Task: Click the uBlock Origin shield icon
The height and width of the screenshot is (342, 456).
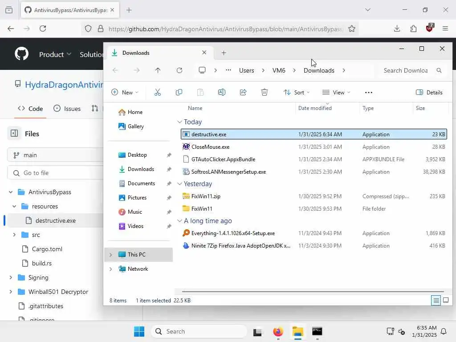Action: click(x=430, y=28)
